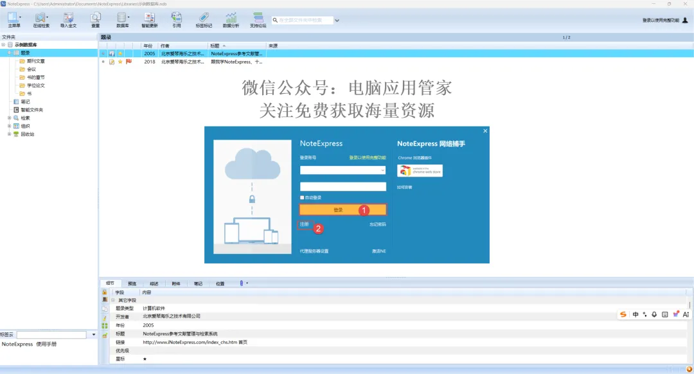The image size is (694, 374).
Task: Click the 如何安装 how to install link
Action: tap(405, 187)
